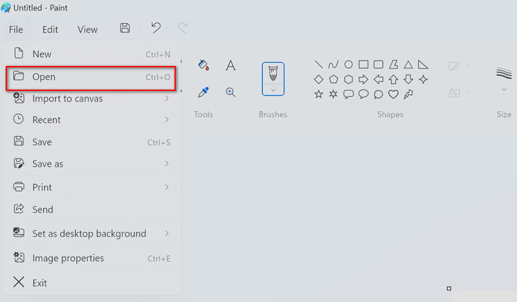Image resolution: width=517 pixels, height=302 pixels.
Task: Choose Open from the File menu
Action: tap(91, 78)
